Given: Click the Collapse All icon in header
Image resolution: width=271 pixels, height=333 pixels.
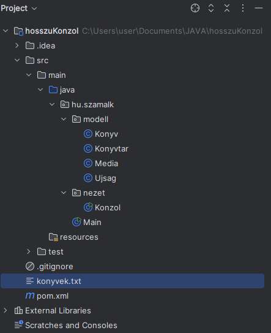Looking at the screenshot, I should click(x=227, y=9).
